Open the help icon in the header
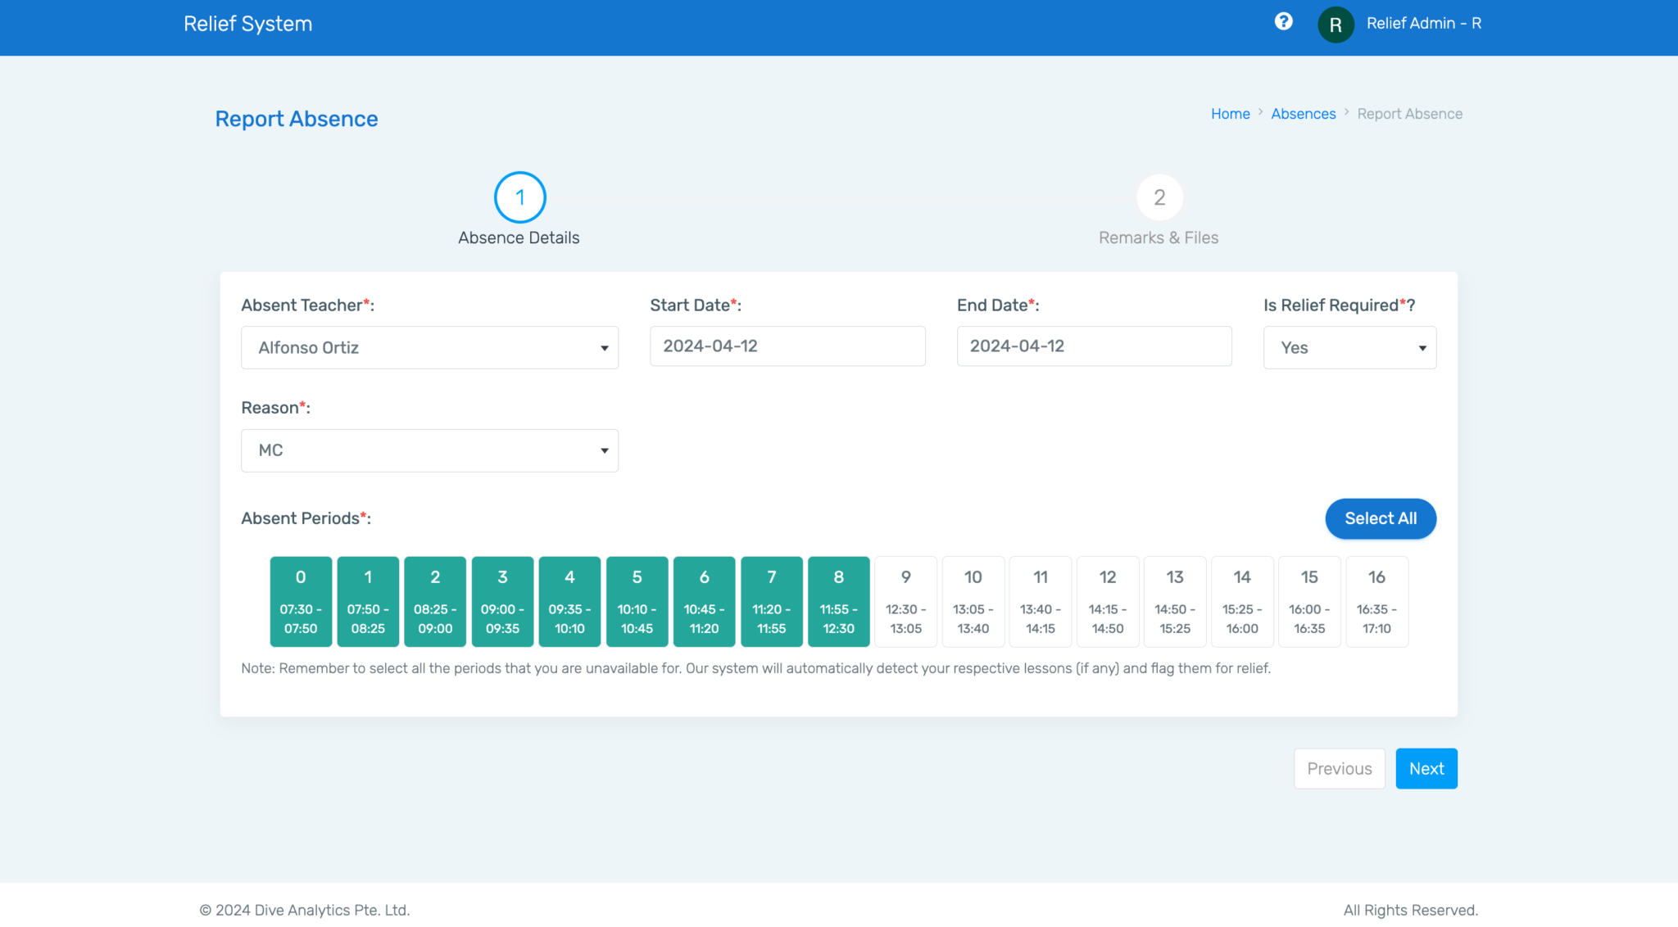Screen dimensions: 1678x927 pyautogui.click(x=1284, y=22)
